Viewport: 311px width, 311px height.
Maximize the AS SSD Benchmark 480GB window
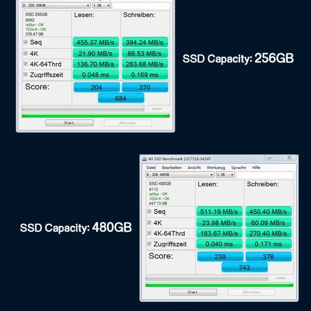point(278,158)
